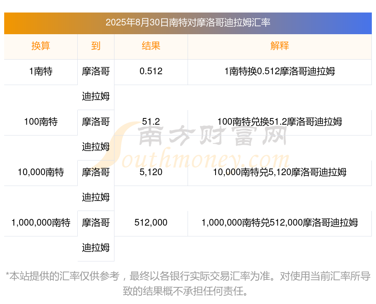Select explanation 100南特兑换51.2摩洛哥迪拉姆
Image resolution: width=376 pixels, height=304 pixels.
click(x=279, y=122)
